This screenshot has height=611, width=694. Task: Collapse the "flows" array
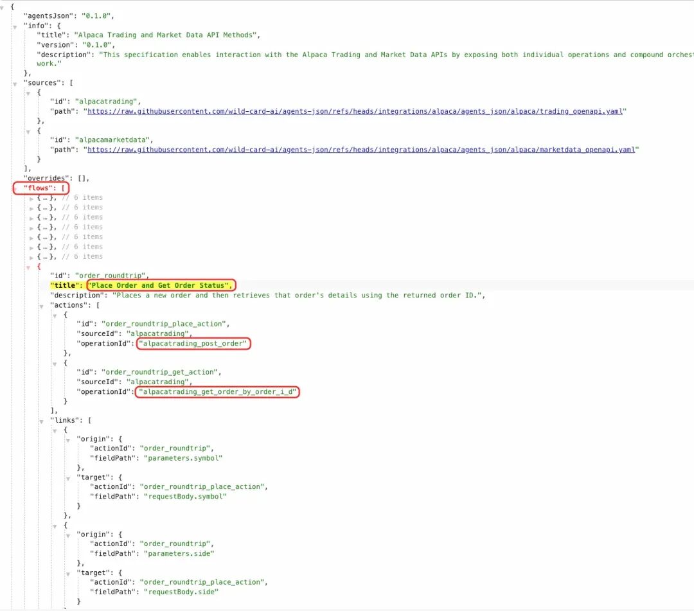click(x=15, y=190)
